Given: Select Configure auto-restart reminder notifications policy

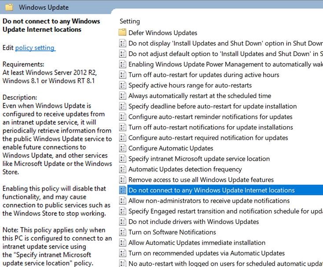Looking at the screenshot, I should (x=210, y=117).
